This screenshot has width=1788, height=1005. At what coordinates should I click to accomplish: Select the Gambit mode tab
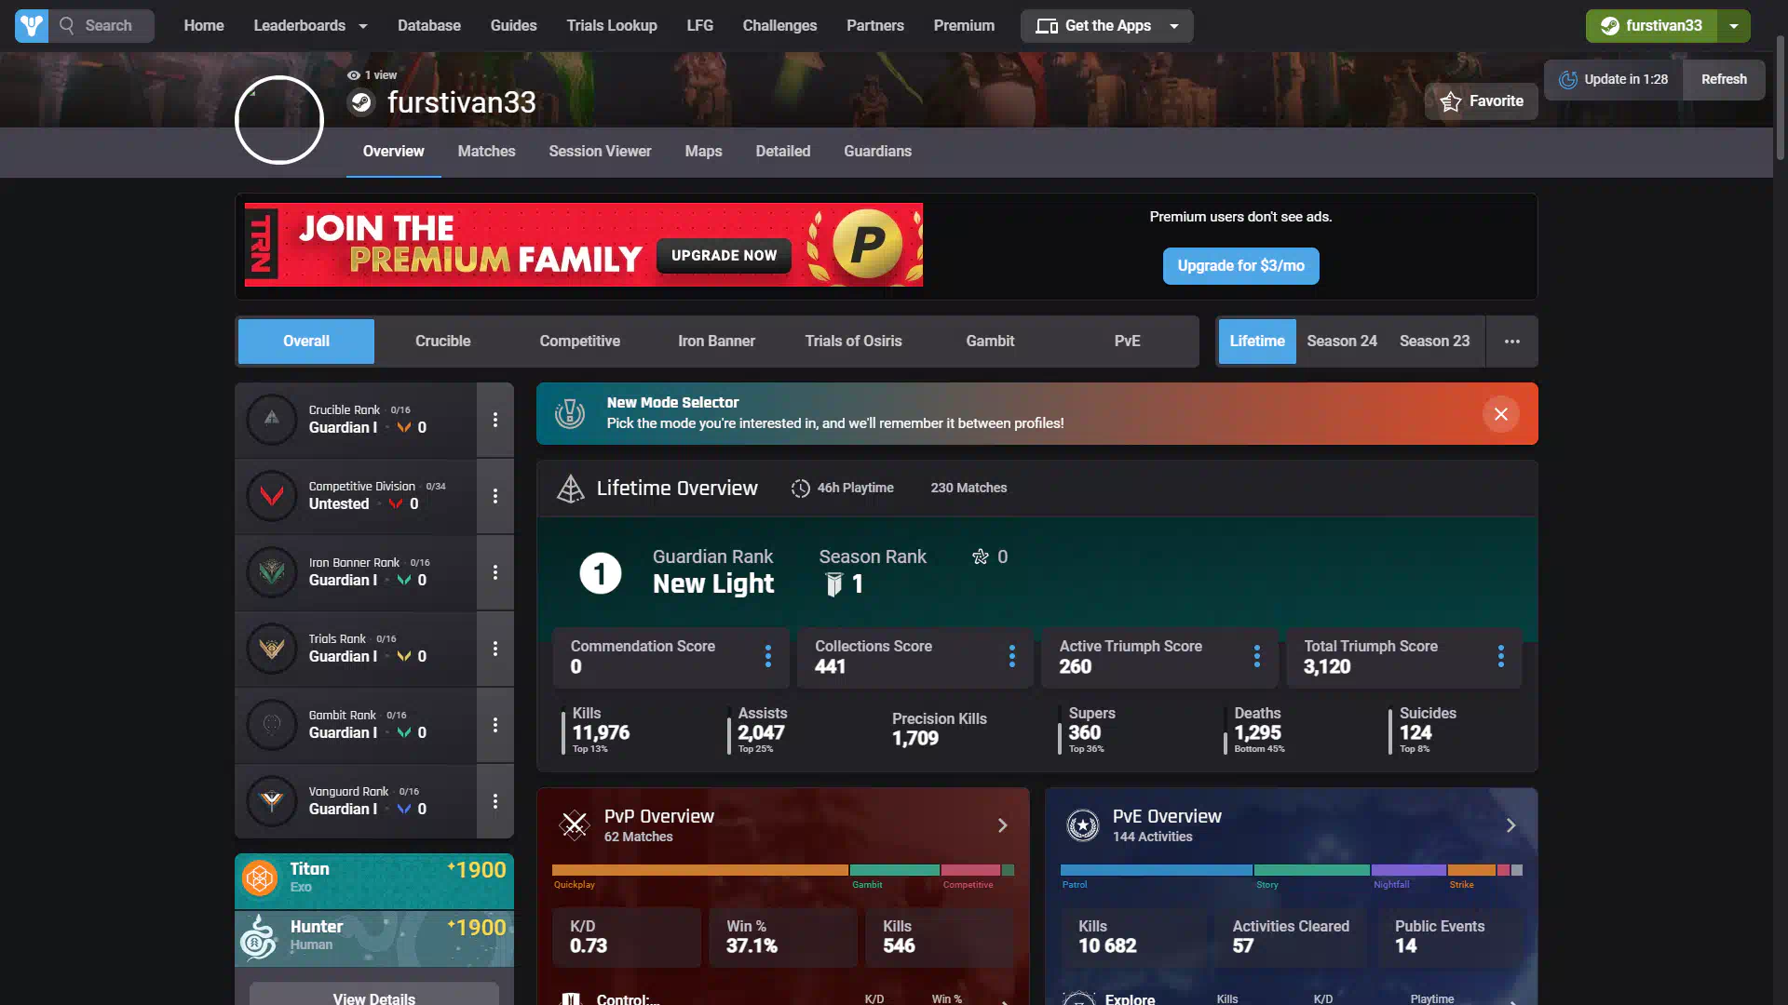point(990,342)
